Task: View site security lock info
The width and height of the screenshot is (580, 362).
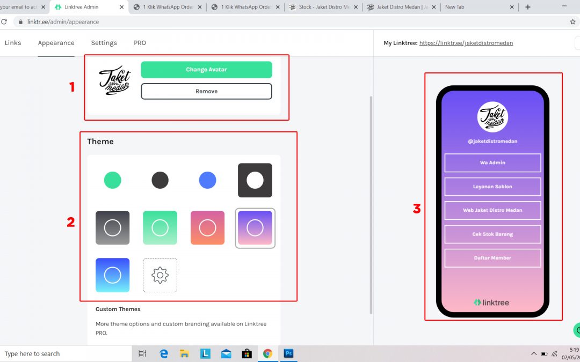Action: [20, 22]
